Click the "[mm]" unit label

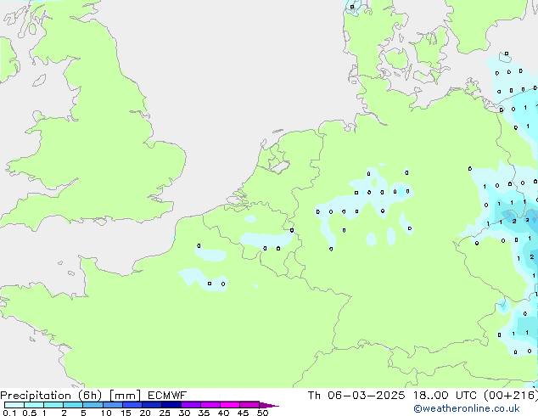(126, 396)
